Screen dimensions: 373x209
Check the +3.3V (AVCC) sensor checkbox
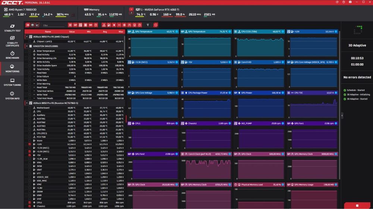click(x=29, y=148)
